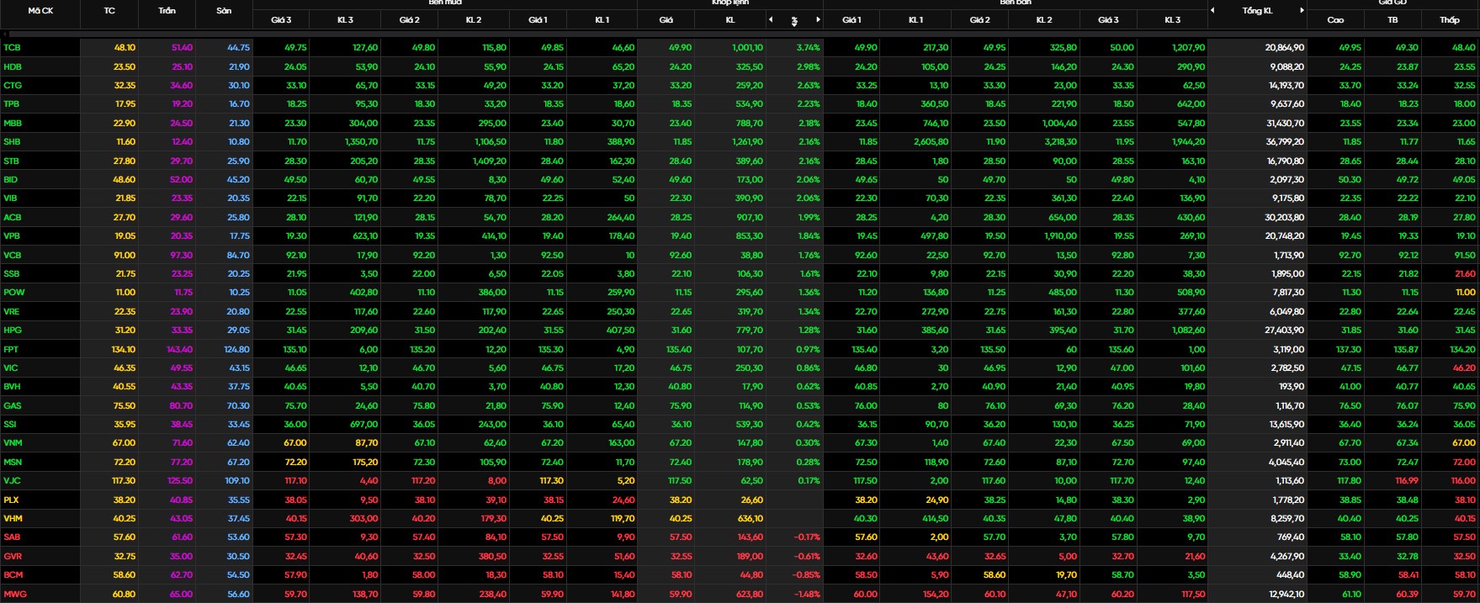Viewport: 1480px width, 603px height.
Task: Select the TCB stock symbol
Action: click(x=12, y=48)
